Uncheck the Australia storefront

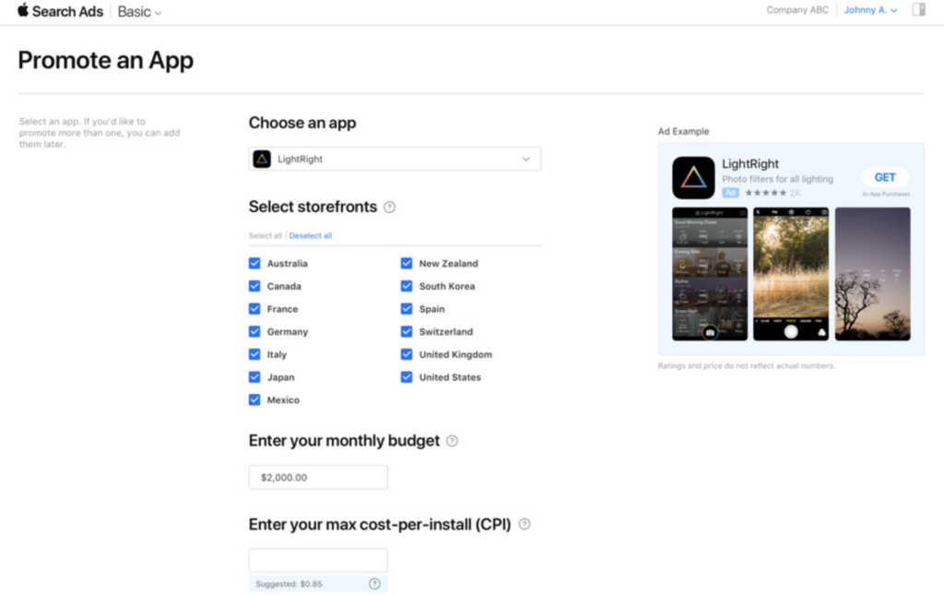click(x=254, y=263)
